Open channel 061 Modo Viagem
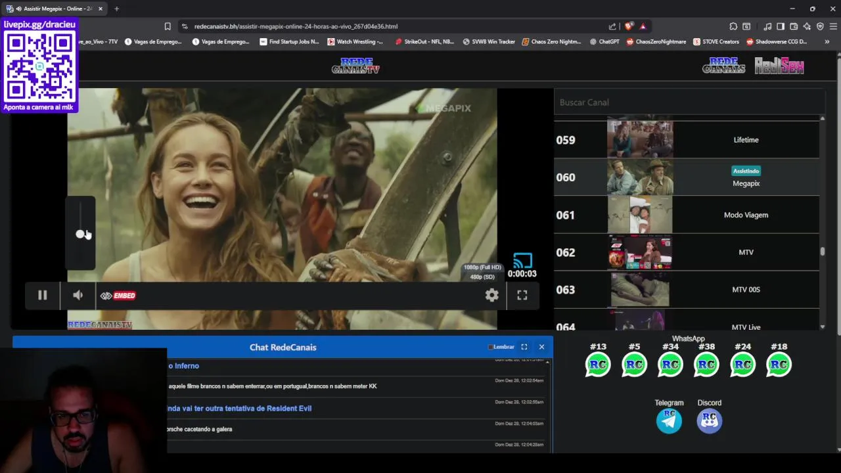The width and height of the screenshot is (841, 473). click(687, 215)
